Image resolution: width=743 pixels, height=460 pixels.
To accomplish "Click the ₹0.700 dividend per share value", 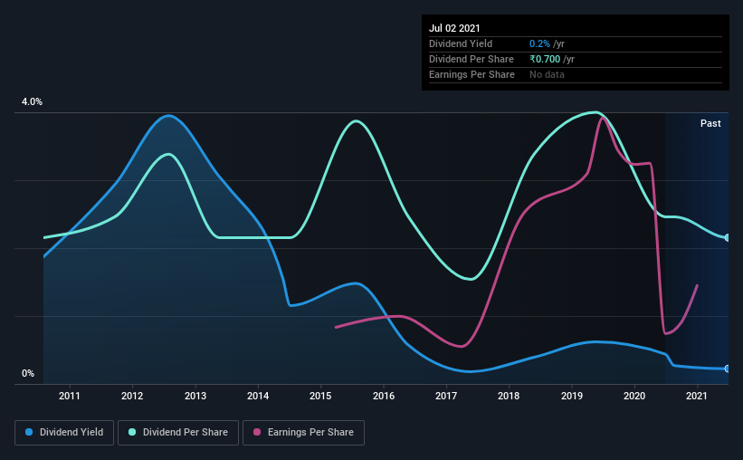I will (545, 59).
